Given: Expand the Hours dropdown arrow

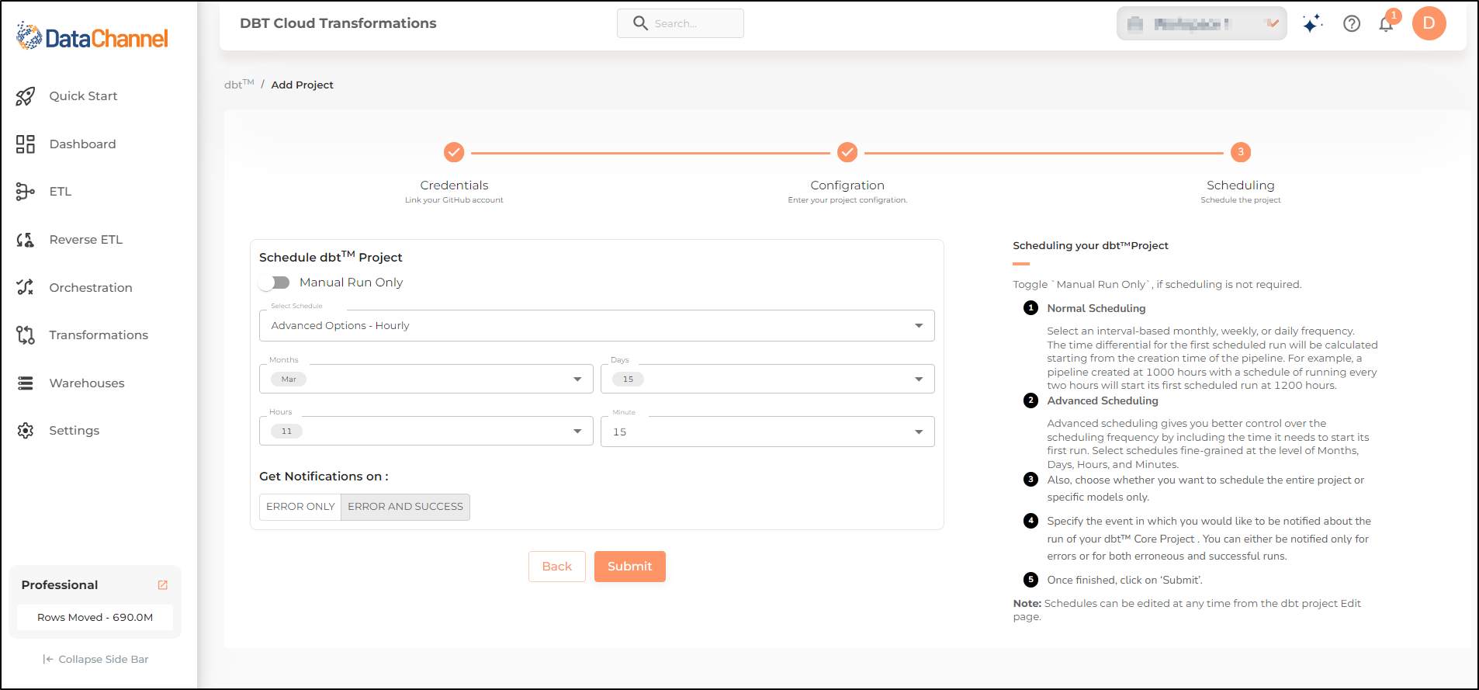Looking at the screenshot, I should pyautogui.click(x=577, y=432).
